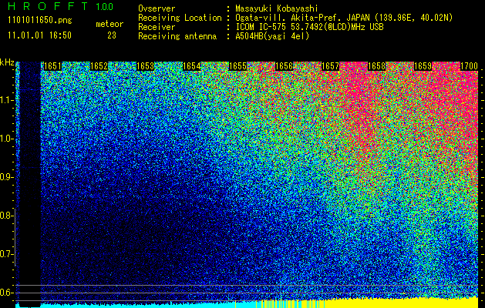Click the 0.9 kHz axis label

(5, 177)
